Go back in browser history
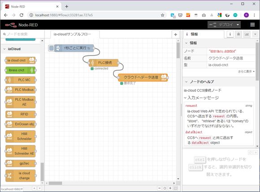The image size is (260, 192). [x=6, y=15]
